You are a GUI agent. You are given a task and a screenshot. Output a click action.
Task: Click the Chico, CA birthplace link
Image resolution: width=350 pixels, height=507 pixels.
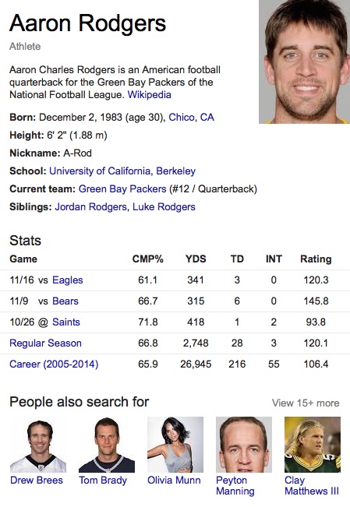191,117
